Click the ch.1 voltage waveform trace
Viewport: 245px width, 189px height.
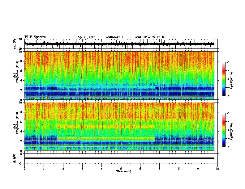click(119, 44)
